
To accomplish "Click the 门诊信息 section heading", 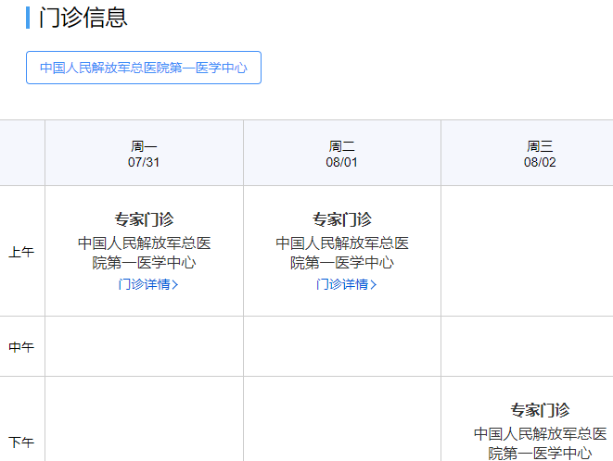I will (83, 18).
